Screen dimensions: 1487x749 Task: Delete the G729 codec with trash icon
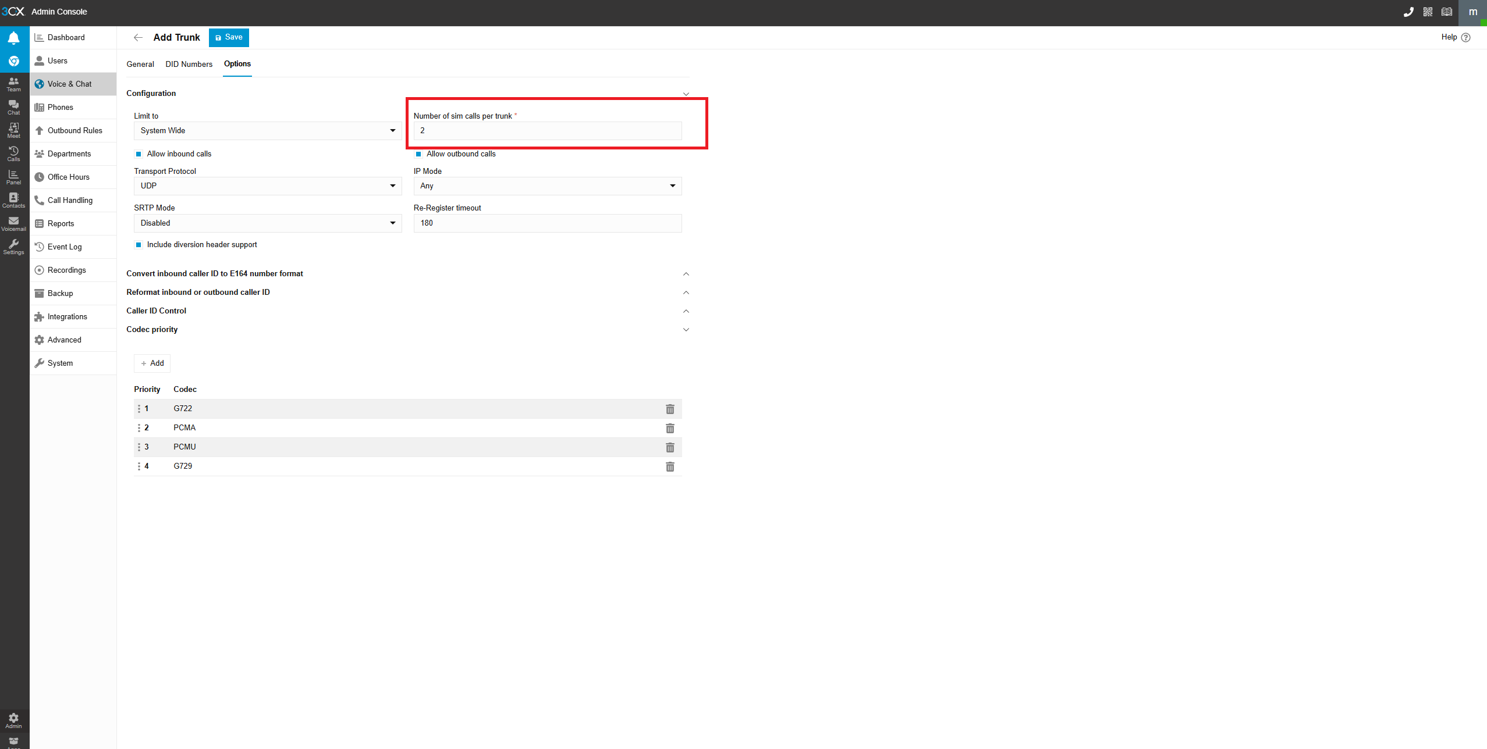click(x=670, y=466)
